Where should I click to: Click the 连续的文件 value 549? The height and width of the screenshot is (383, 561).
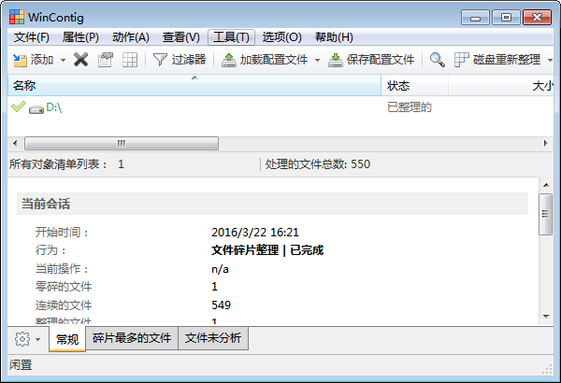coord(221,305)
